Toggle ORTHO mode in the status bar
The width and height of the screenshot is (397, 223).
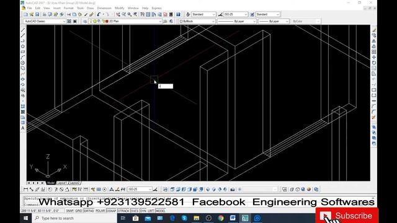pos(89,211)
